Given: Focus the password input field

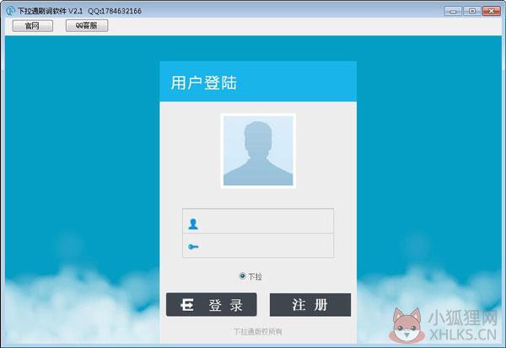Looking at the screenshot, I should tap(258, 246).
